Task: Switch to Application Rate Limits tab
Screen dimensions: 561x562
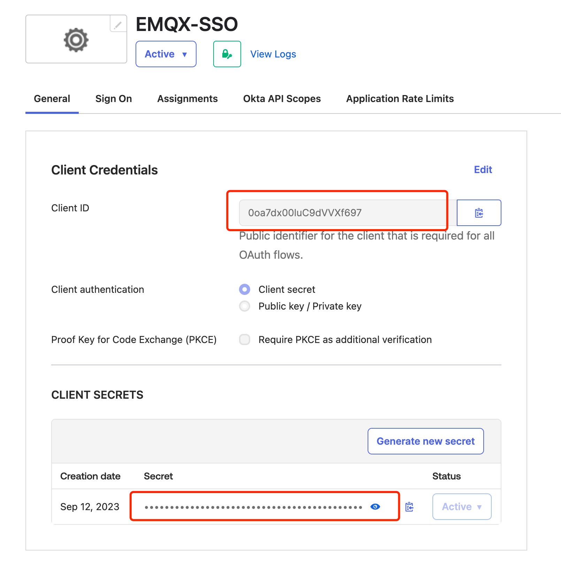Action: pyautogui.click(x=400, y=99)
